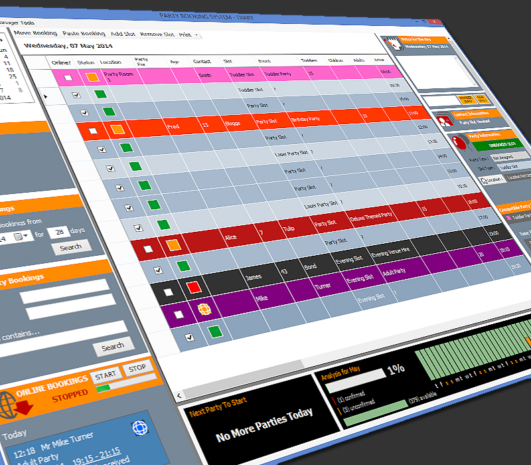This screenshot has width=531, height=465.
Task: Click green status square in 17:00 Party Slot row
Action: click(184, 266)
